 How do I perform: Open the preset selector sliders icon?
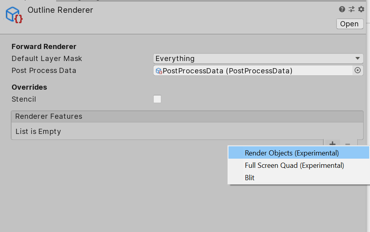point(352,9)
